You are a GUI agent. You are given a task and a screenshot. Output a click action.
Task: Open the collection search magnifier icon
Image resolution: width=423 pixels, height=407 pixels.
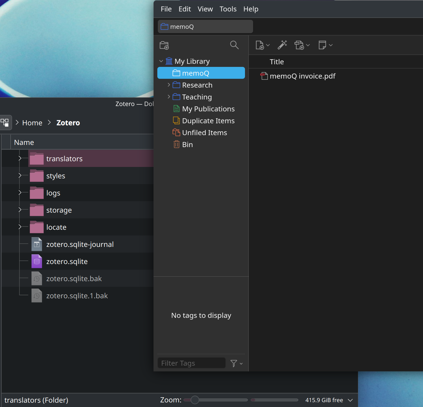234,45
